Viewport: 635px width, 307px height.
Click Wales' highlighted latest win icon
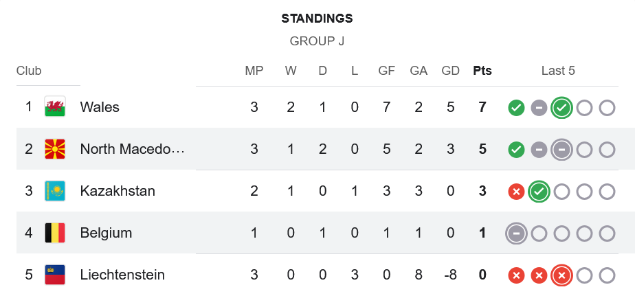[x=561, y=108]
